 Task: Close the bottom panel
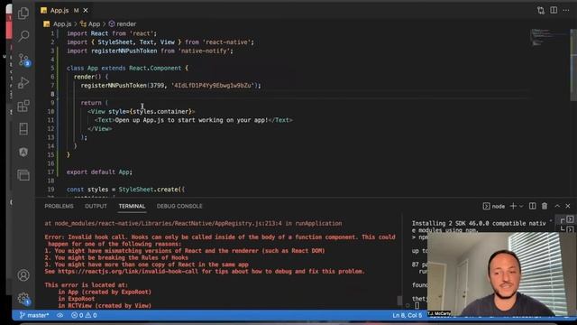(x=568, y=206)
